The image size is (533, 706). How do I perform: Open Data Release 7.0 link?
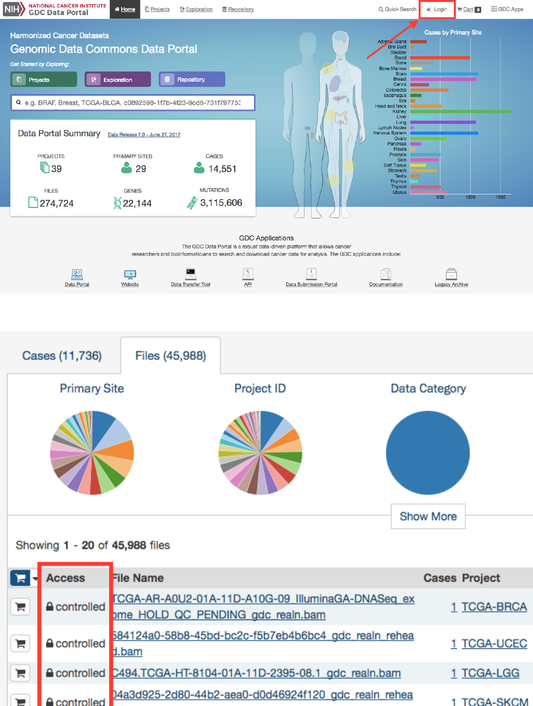144,135
